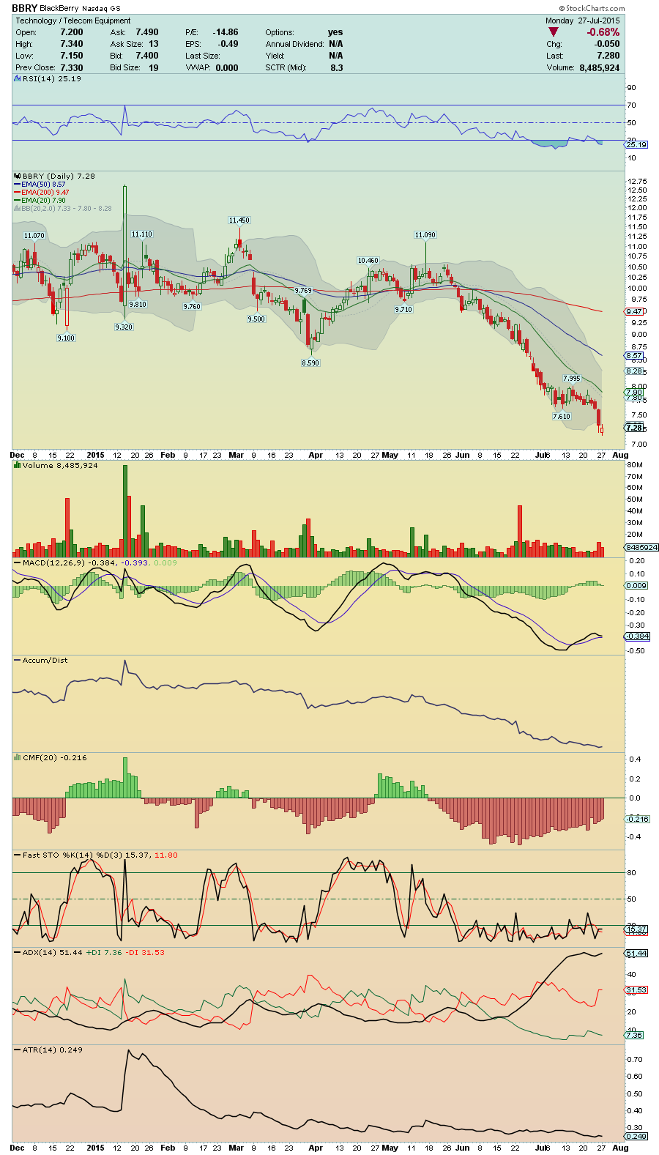
Task: Click the 11.450 price peak label
Action: [x=239, y=220]
